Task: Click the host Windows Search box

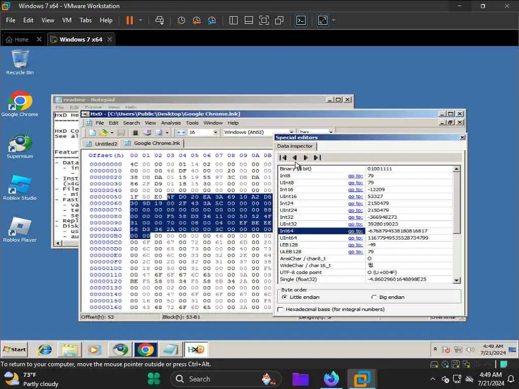Action: pos(226,379)
